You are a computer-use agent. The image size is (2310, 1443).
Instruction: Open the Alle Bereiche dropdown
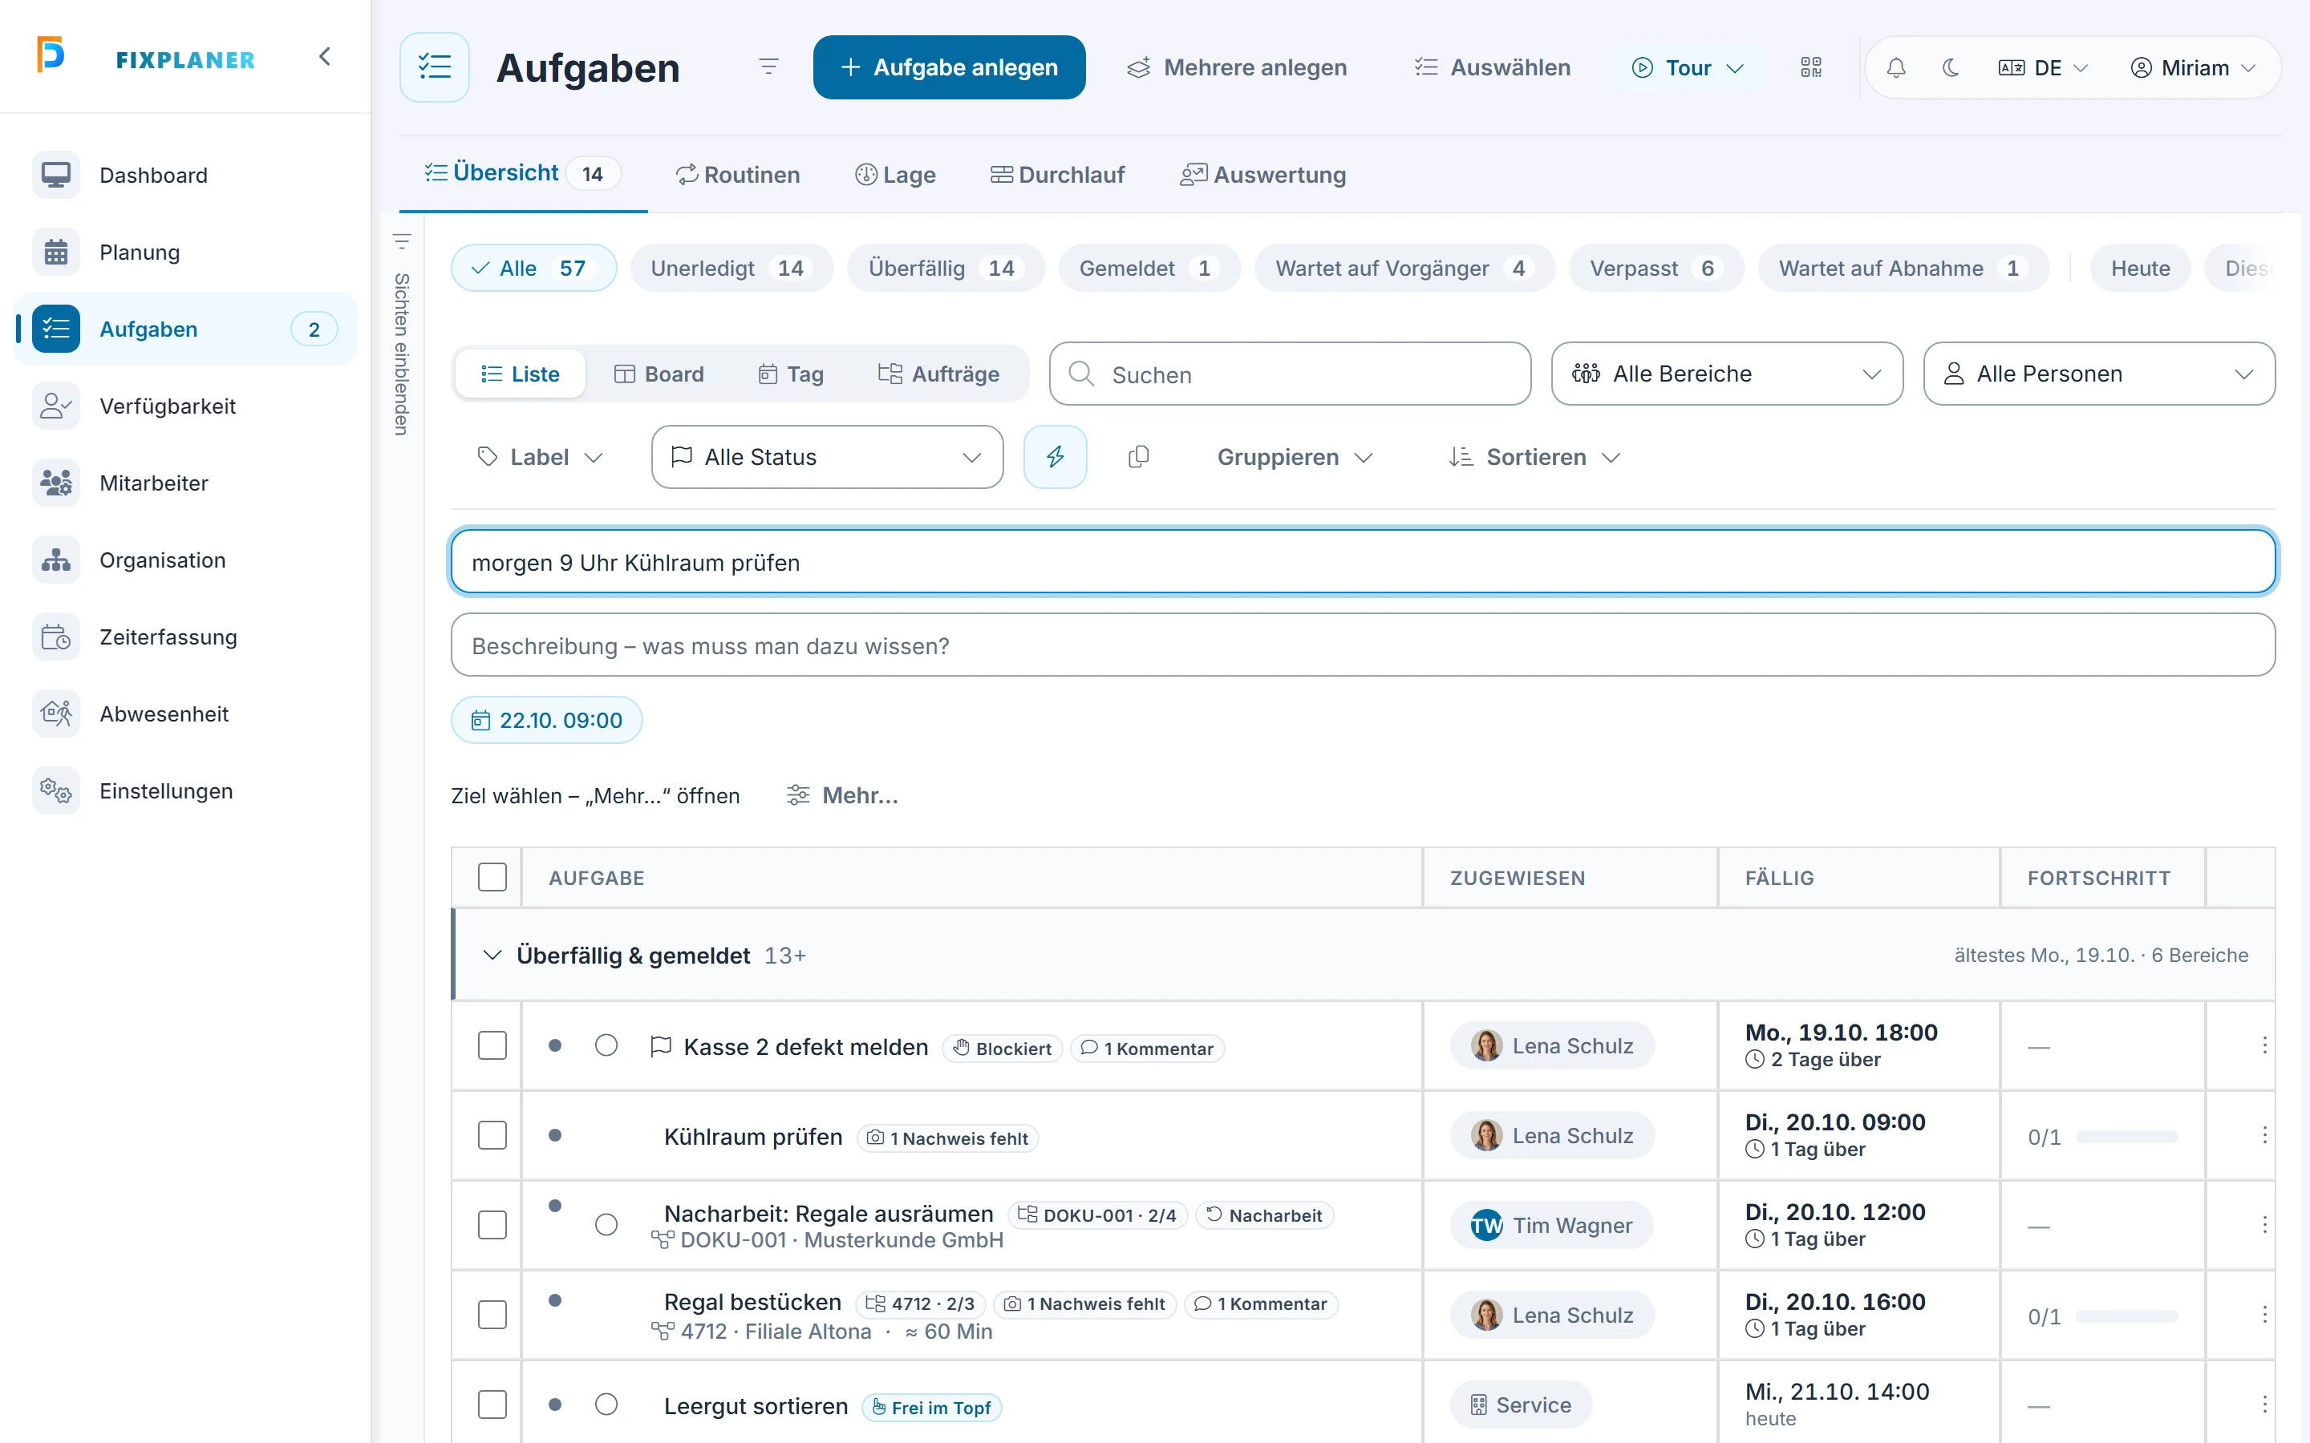pyautogui.click(x=1727, y=374)
